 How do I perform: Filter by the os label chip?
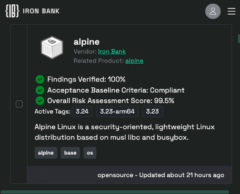[x=90, y=153]
